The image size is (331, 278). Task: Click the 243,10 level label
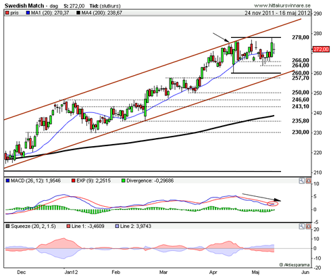click(x=301, y=106)
